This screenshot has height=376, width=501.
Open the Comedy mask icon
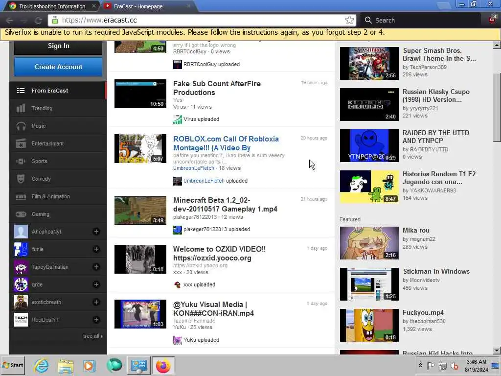21,179
